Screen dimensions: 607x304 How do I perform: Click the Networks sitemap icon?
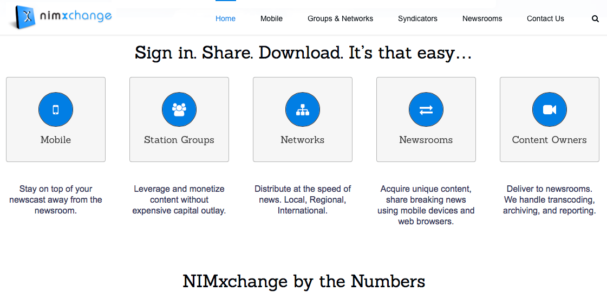(x=303, y=109)
